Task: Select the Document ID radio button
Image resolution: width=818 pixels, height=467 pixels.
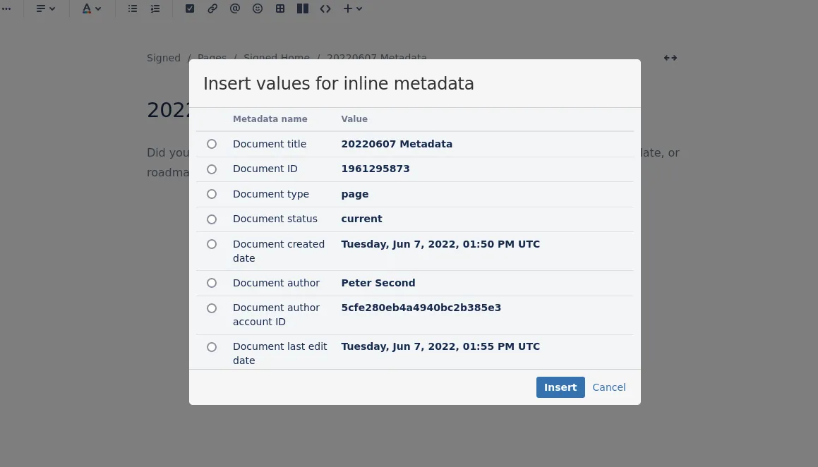Action: pyautogui.click(x=211, y=169)
